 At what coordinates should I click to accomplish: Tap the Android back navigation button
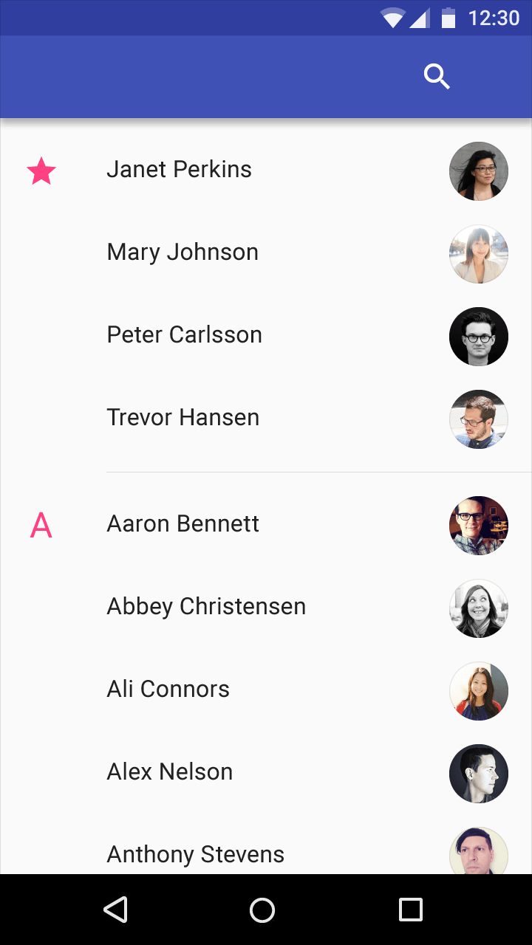coord(115,910)
